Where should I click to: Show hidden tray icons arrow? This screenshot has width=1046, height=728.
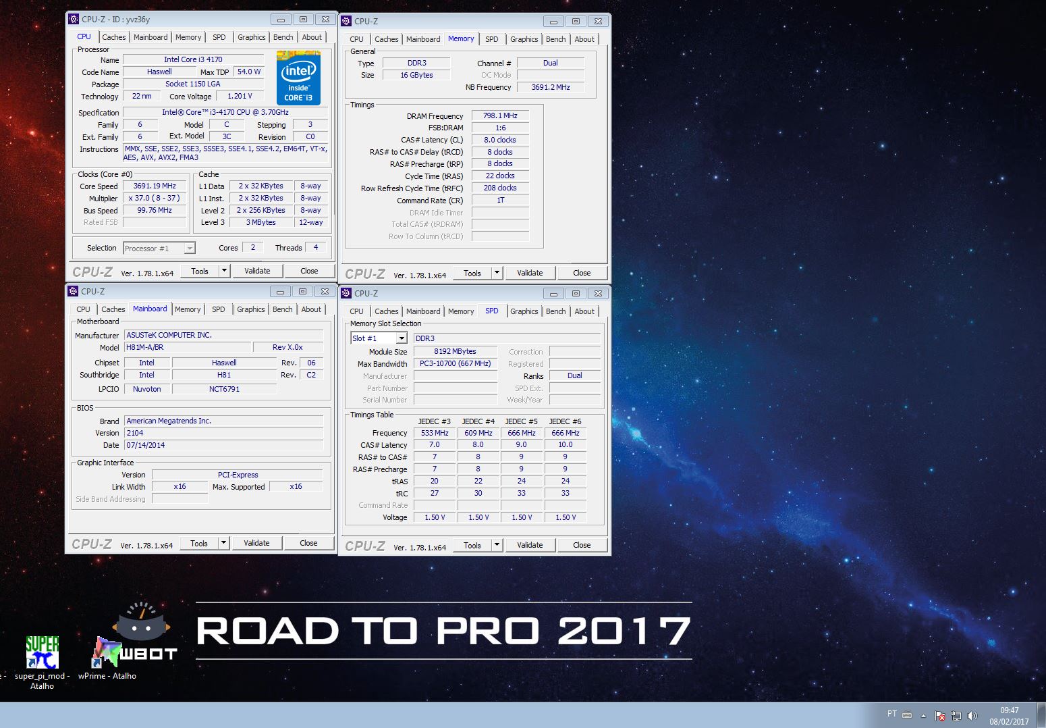pyautogui.click(x=923, y=716)
